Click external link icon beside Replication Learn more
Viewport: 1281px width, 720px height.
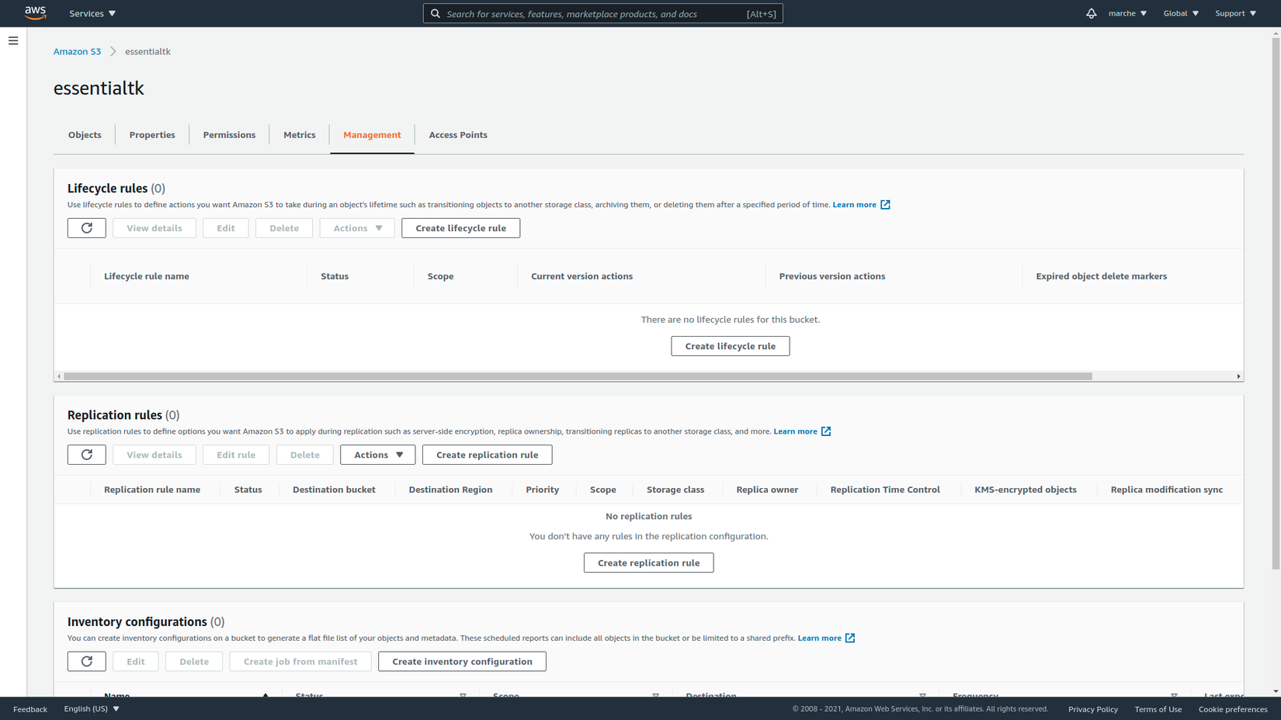coord(826,431)
